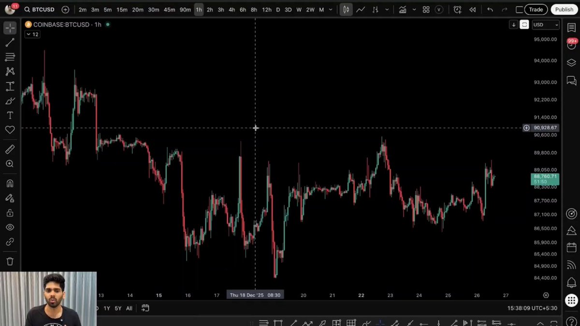Switch to the 4h timeframe
Screen dimensions: 580x326
pyautogui.click(x=232, y=10)
